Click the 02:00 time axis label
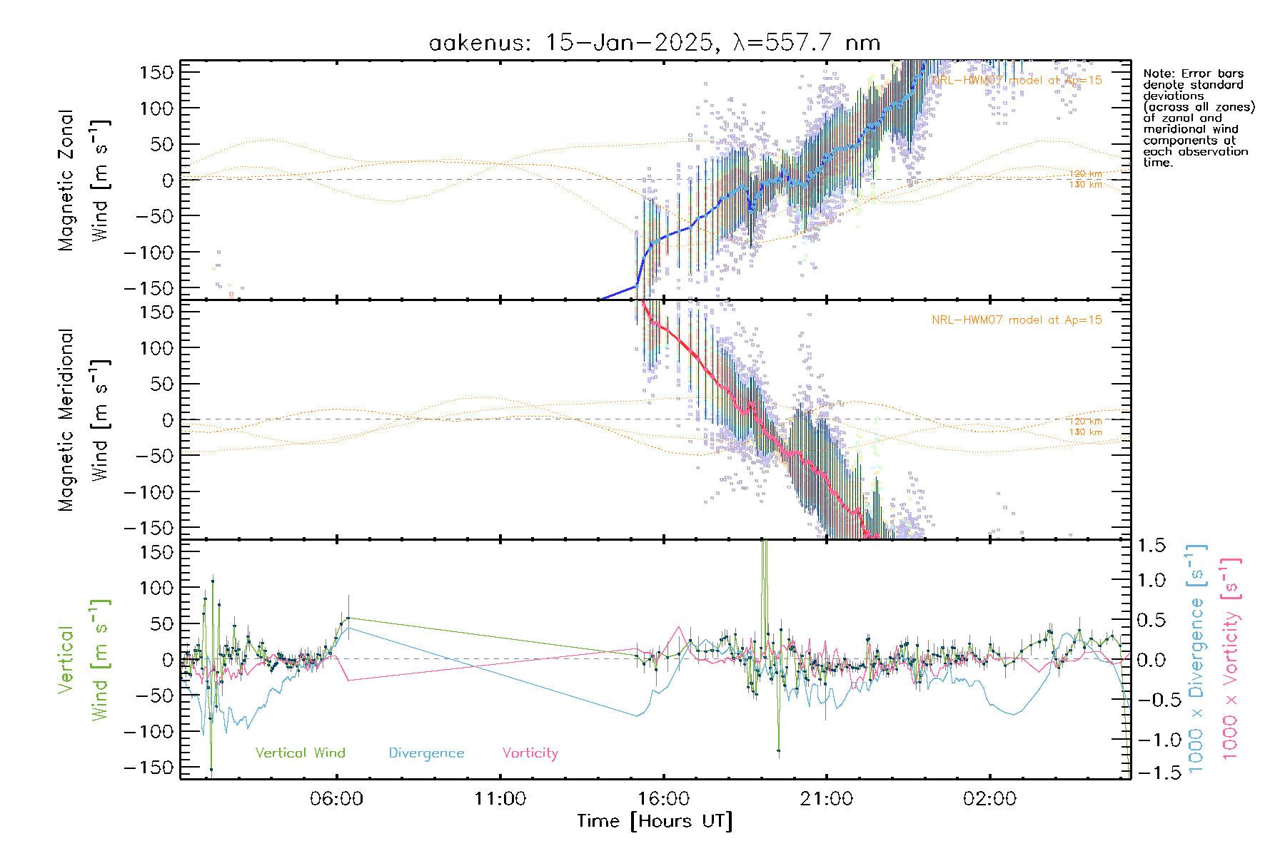Viewport: 1285px width, 856px height. click(x=989, y=799)
